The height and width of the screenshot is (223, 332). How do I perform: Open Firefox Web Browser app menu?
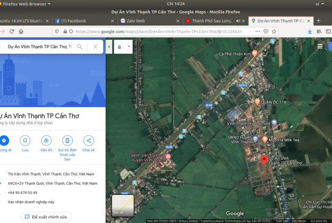(25, 4)
